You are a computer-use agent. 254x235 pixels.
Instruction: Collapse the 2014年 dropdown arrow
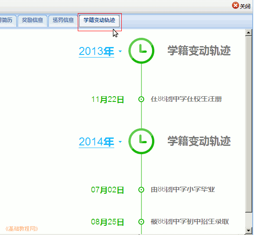[x=120, y=142]
